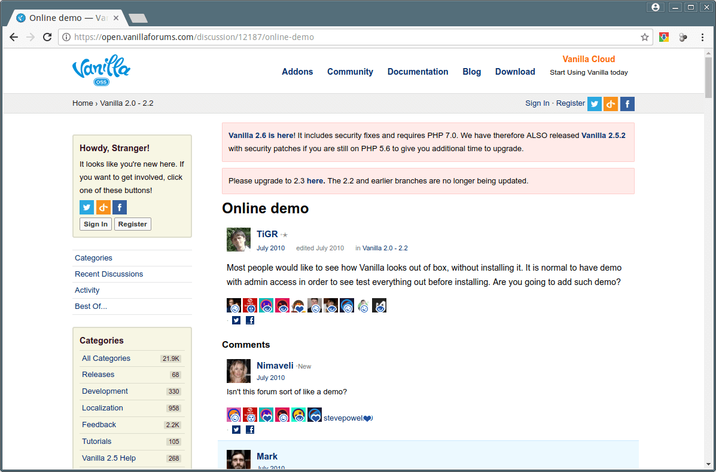Image resolution: width=716 pixels, height=472 pixels.
Task: Click the Facebook icon in the Howdy Stranger box
Action: 120,207
